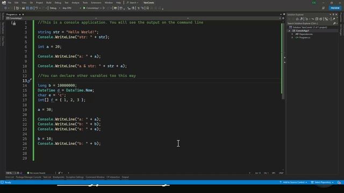Click Properties wrench icon in Solution Explorer

[334, 19]
